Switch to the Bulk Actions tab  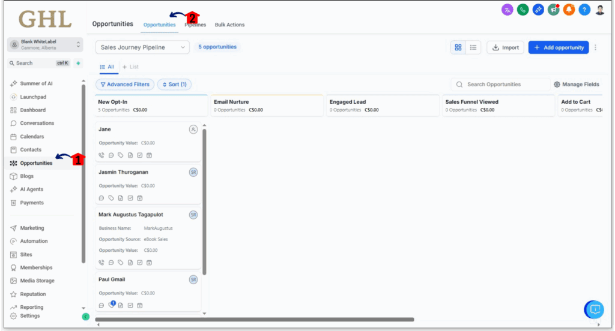pyautogui.click(x=229, y=25)
